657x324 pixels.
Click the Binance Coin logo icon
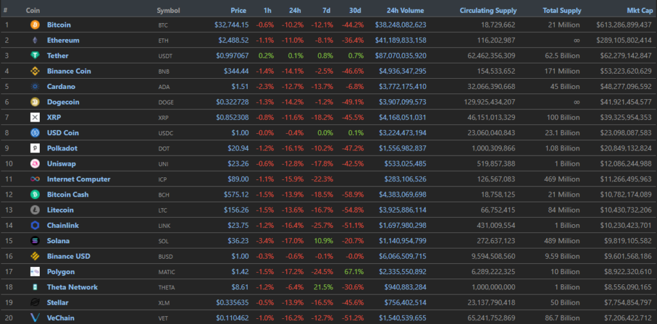[35, 71]
